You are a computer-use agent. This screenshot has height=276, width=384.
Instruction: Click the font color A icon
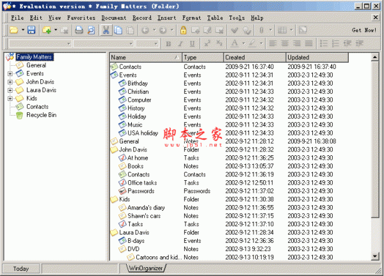tap(234, 43)
